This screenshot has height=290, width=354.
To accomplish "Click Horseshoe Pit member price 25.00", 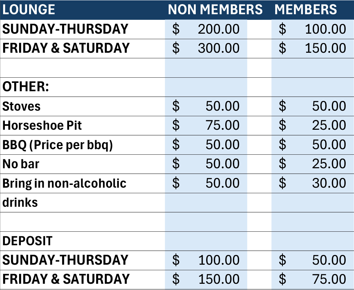I will tap(313, 126).
